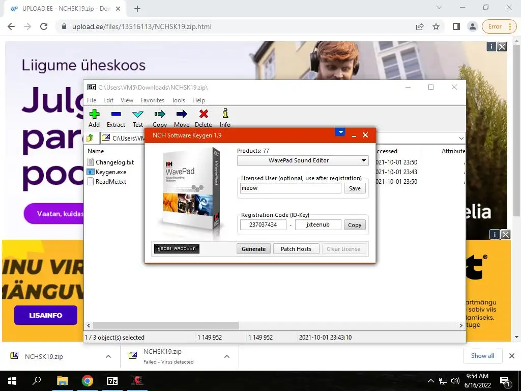Close the downloads bar
This screenshot has width=521, height=391.
click(x=512, y=356)
